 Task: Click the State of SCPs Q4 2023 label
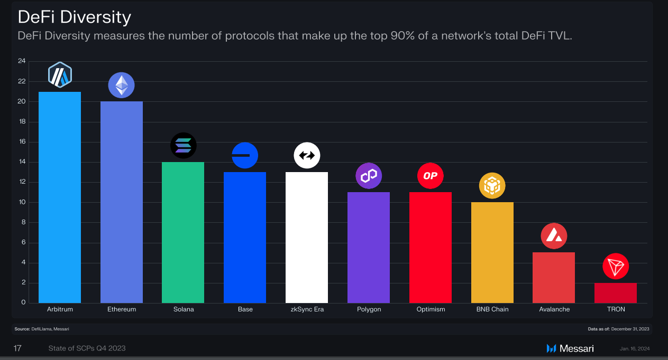tap(87, 348)
